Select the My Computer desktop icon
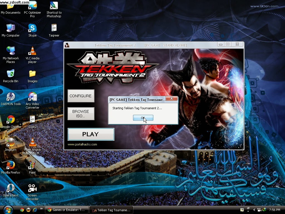This screenshot has height=214, width=285. (11, 30)
